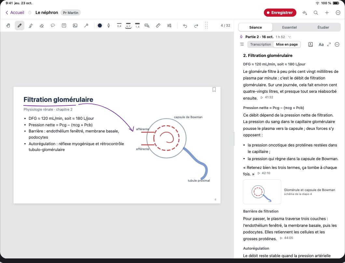The width and height of the screenshot is (345, 263).
Task: Open the panel more options ellipsis
Action: pyautogui.click(x=337, y=45)
